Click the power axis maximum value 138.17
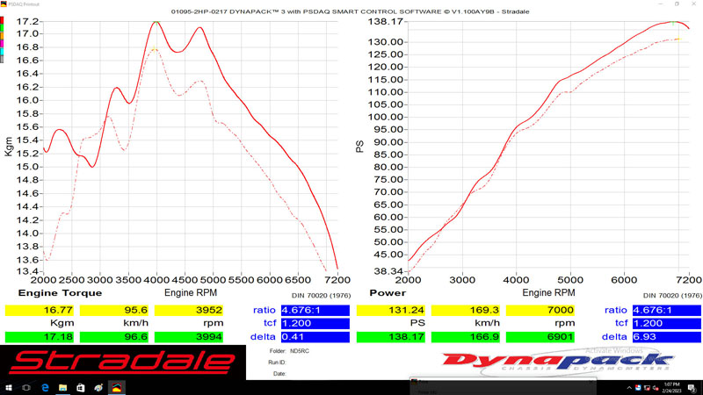Screen dimensions: 703x395 (x=386, y=21)
